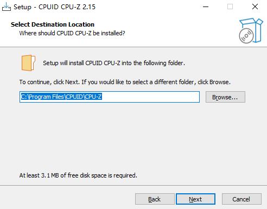267x209 pixels.
Task: Click inside the destination folder path field
Action: [110, 97]
